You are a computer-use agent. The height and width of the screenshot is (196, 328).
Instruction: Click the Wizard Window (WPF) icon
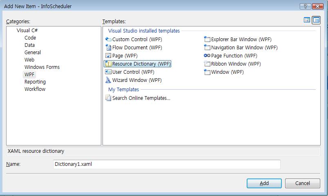pyautogui.click(x=108, y=80)
